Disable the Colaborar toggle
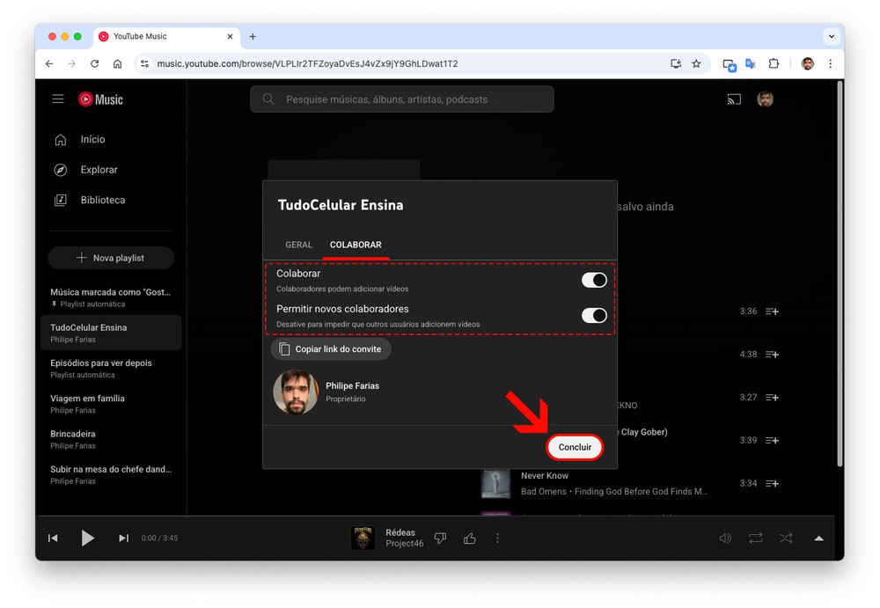Viewport: 880px width, 608px height. point(594,280)
